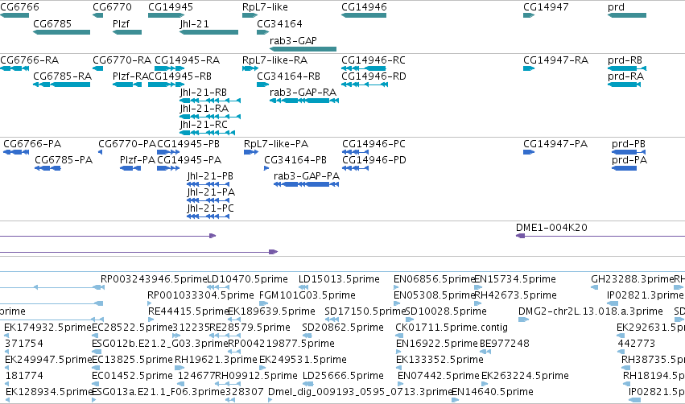Click EST label EN07442.5prime
This screenshot has height=404, width=685.
[439, 376]
